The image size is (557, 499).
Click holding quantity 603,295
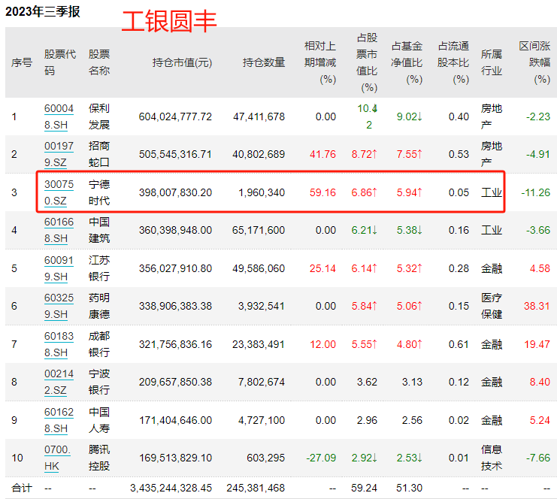(x=265, y=458)
